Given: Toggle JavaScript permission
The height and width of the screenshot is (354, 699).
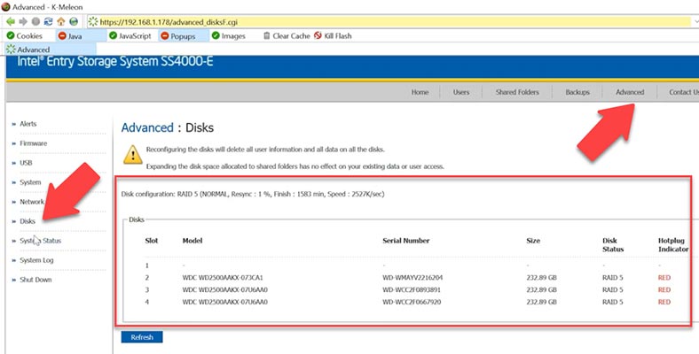Looking at the screenshot, I should click(x=130, y=35).
